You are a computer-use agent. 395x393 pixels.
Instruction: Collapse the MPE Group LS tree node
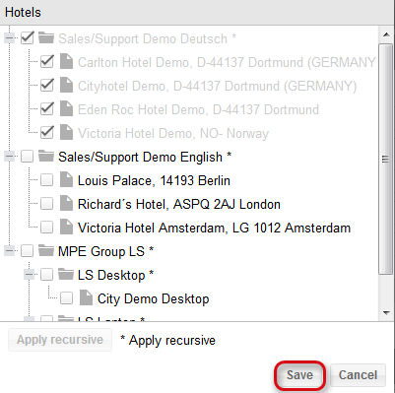click(10, 251)
